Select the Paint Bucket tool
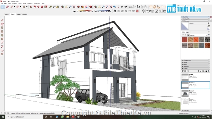Viewport: 212px width, 119px height. coord(58,7)
